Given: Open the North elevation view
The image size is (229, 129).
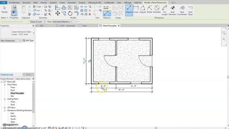Looking at the screenshot, I should tap(13, 116).
